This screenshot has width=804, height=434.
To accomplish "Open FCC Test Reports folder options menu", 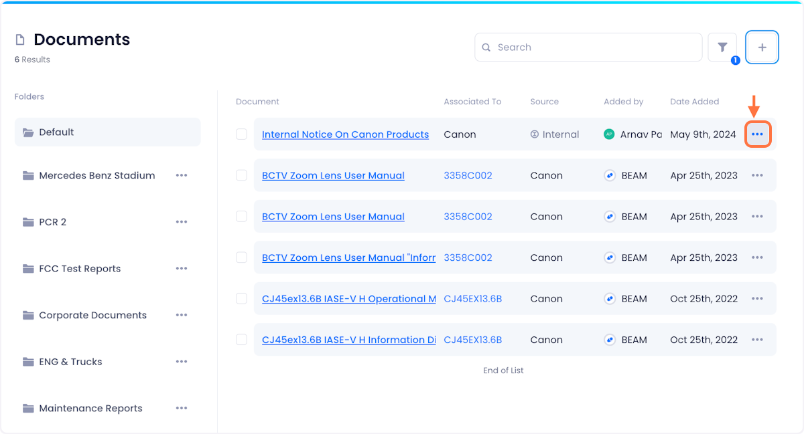I will [182, 269].
